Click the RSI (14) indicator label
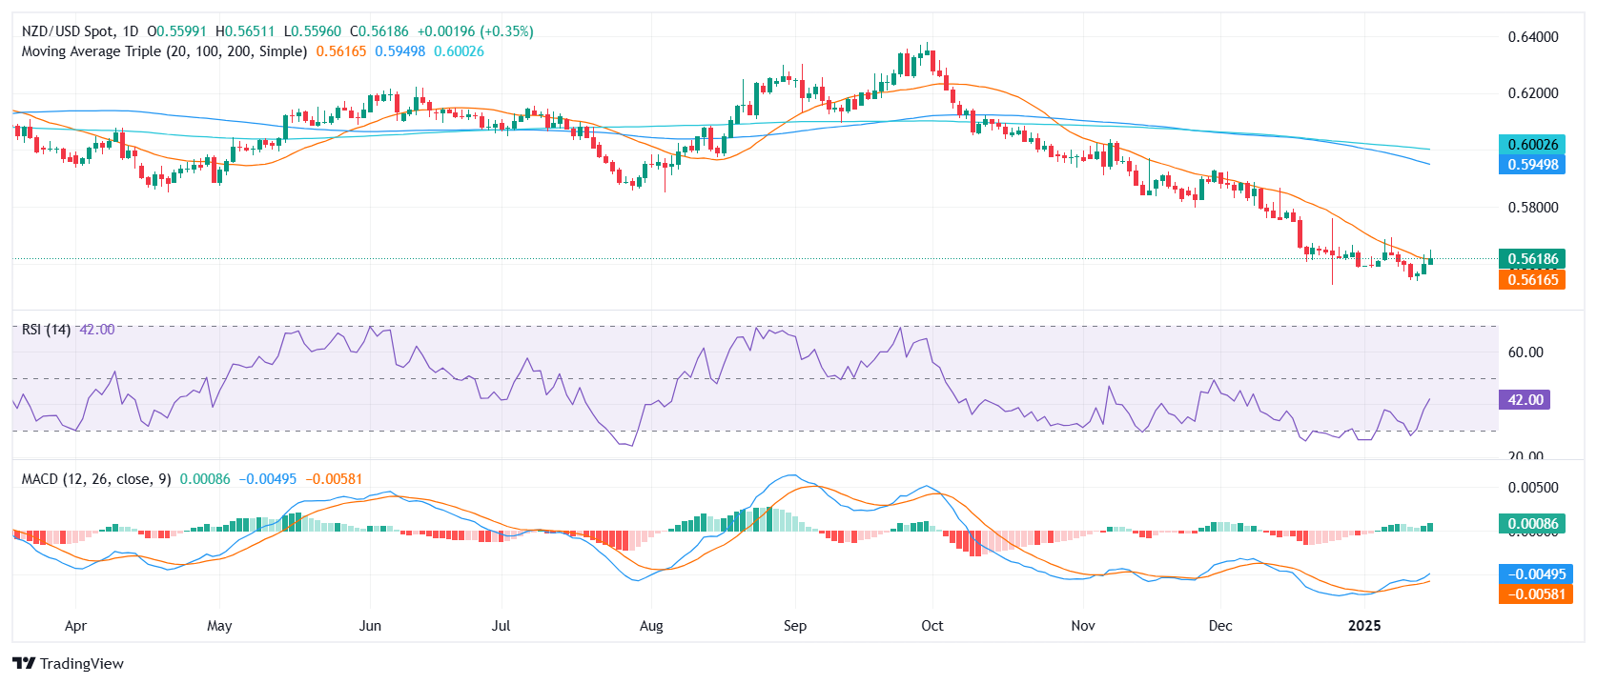This screenshot has width=1597, height=684. [46, 330]
